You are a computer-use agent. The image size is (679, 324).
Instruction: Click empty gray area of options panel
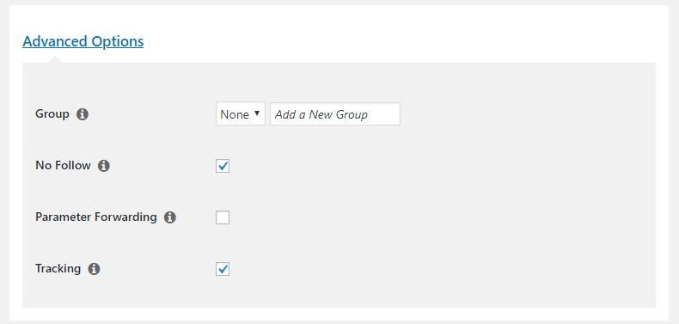(x=476, y=195)
